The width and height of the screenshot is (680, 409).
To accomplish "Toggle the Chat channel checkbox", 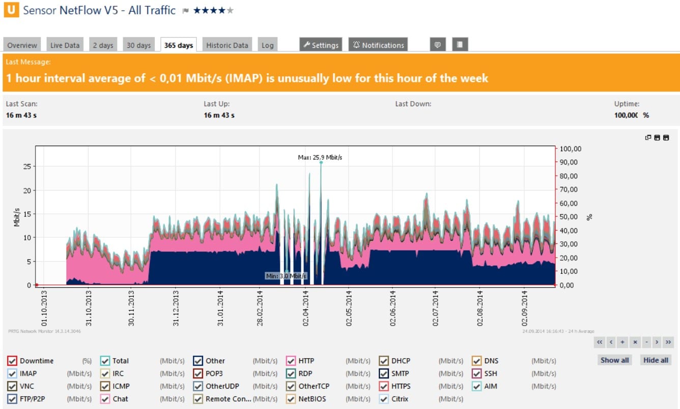I will 105,399.
